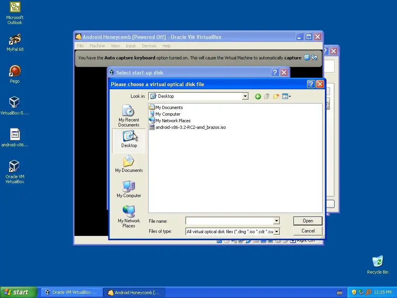Expand the Look in Desktop dropdown
The width and height of the screenshot is (397, 298).
[x=245, y=96]
